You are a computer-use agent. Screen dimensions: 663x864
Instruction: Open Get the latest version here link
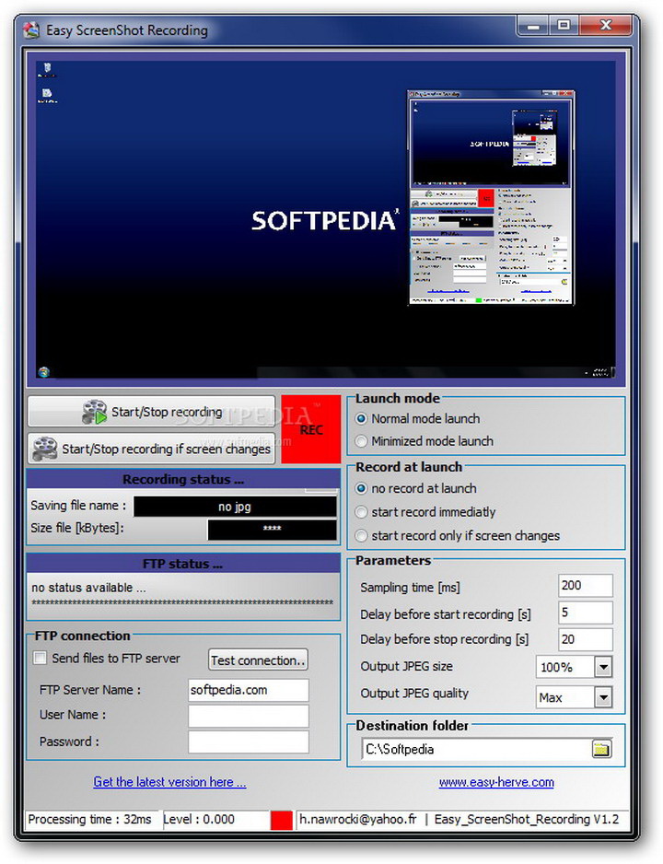tap(169, 782)
